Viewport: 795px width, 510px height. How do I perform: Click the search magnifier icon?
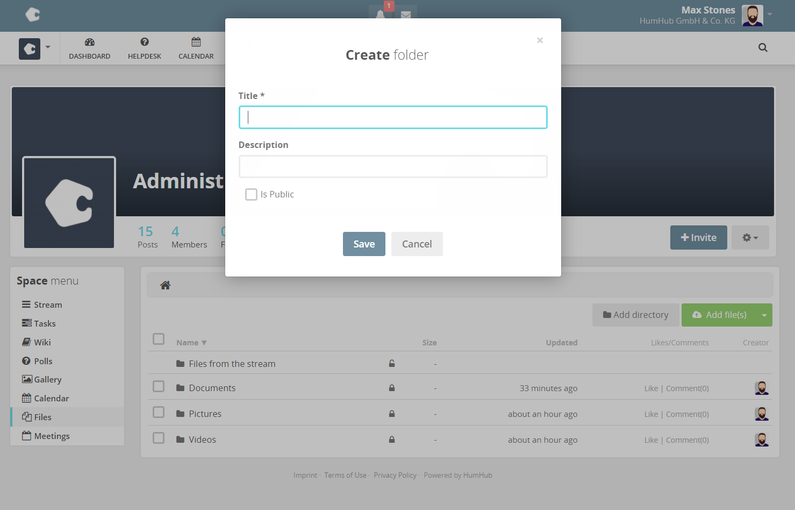762,47
